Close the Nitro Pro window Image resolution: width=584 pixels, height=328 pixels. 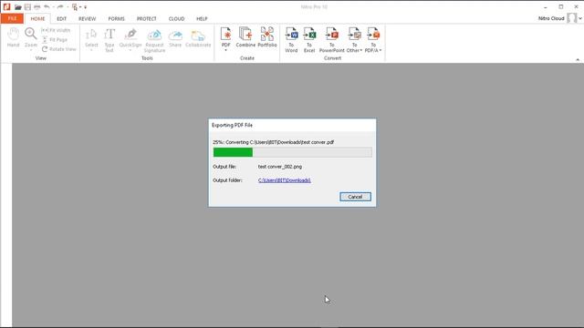[576, 7]
